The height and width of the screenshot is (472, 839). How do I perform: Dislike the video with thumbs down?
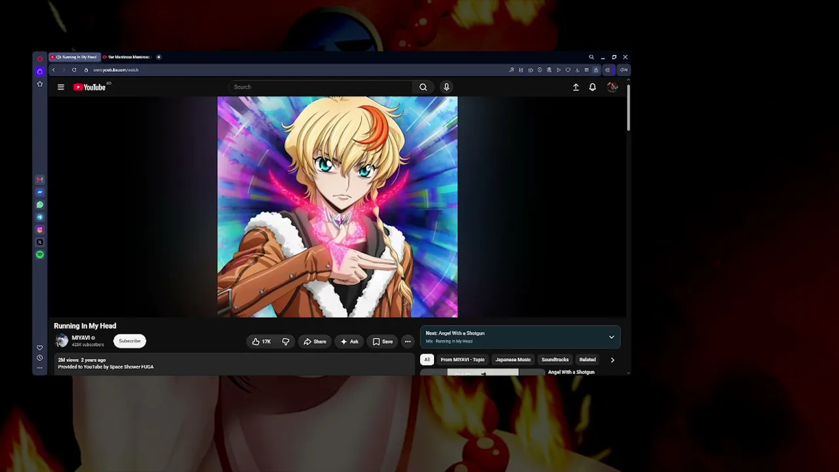286,342
